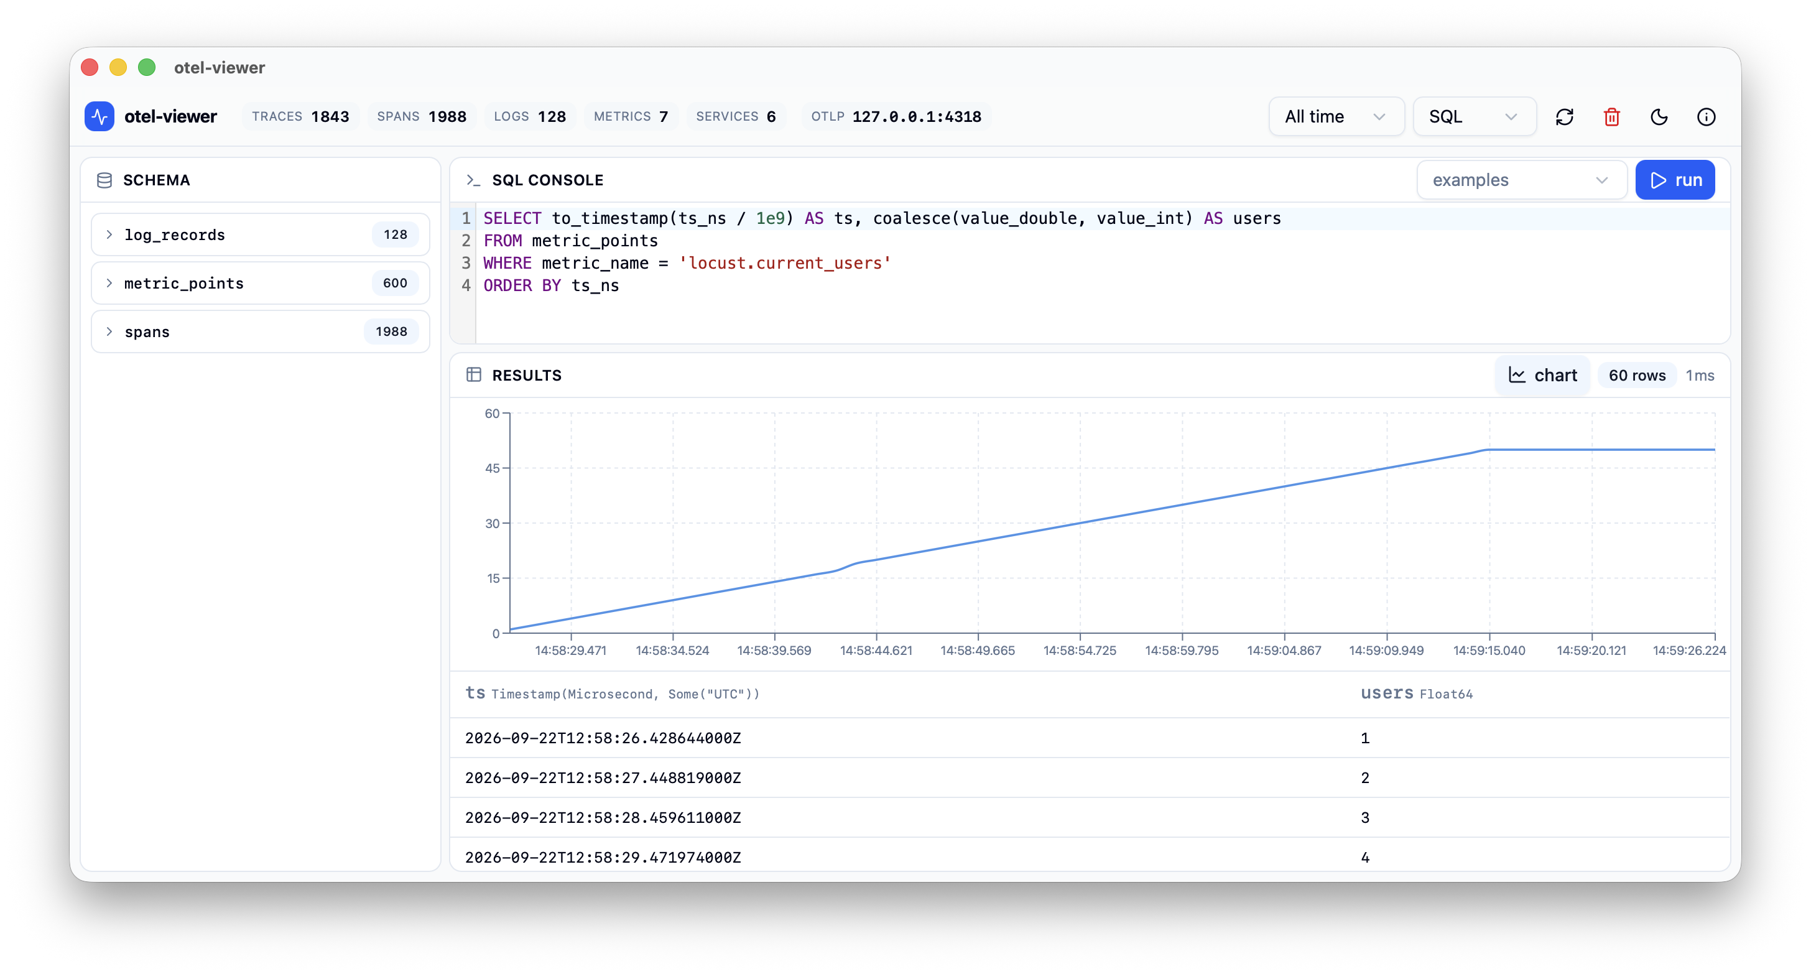Run the SQL query
Viewport: 1811px width, 974px height.
pos(1675,180)
